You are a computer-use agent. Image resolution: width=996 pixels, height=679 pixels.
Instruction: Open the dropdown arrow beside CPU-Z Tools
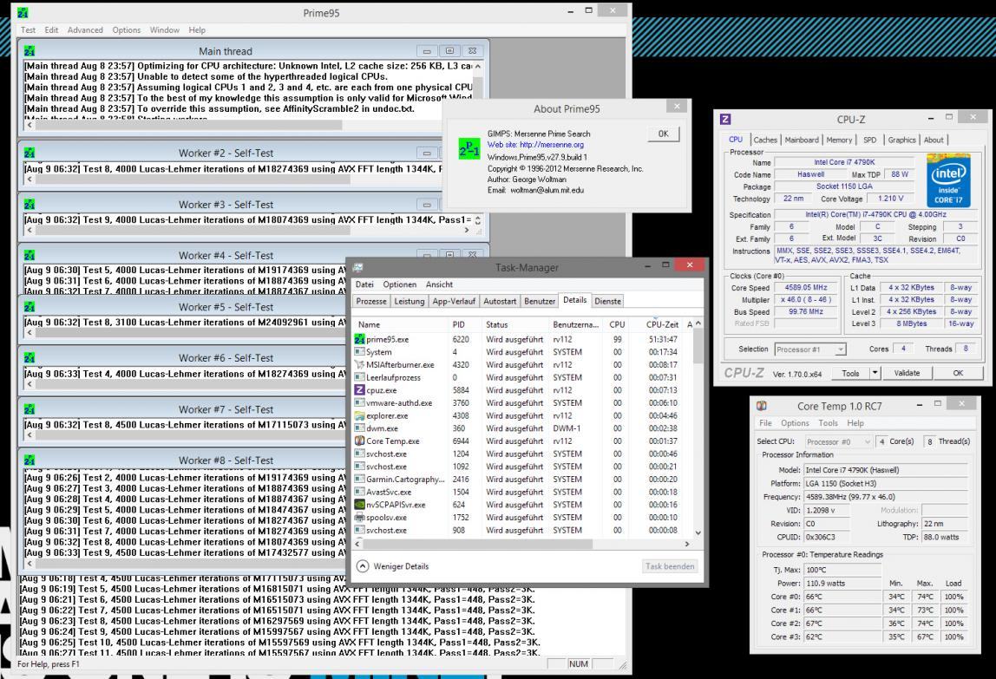pos(875,373)
